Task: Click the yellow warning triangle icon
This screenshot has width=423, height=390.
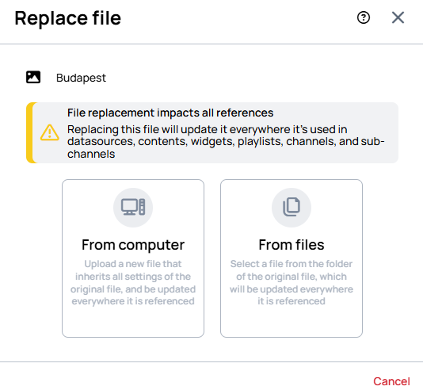Action: coord(50,132)
